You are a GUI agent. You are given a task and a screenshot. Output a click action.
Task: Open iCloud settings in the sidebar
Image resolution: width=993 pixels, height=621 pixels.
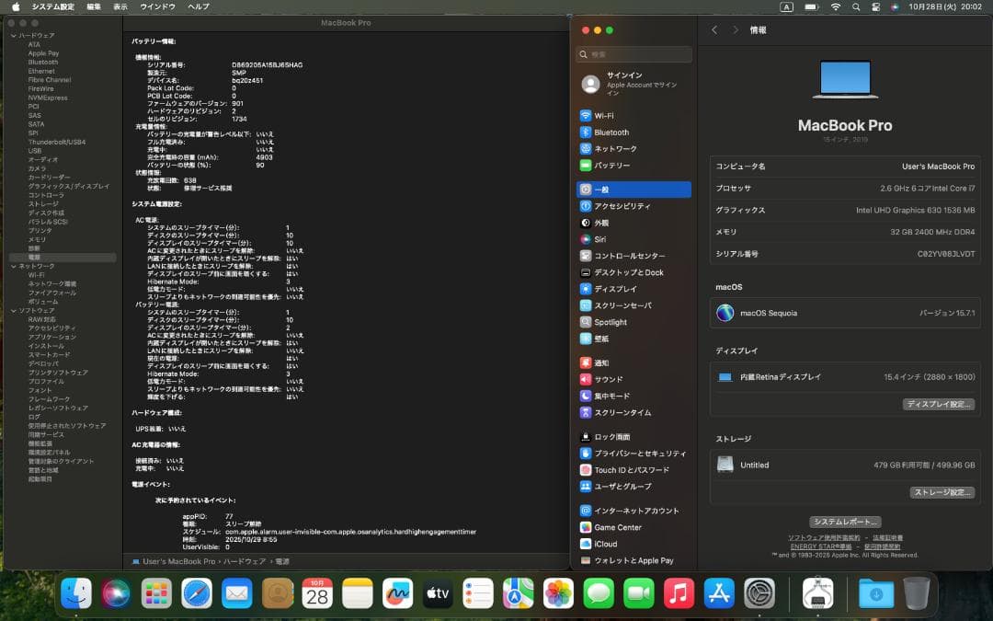pos(601,544)
